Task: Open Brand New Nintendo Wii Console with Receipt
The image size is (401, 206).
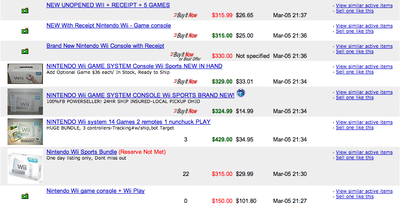Action: click(x=105, y=46)
